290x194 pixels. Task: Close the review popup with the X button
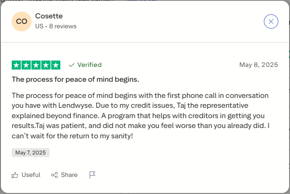point(271,21)
